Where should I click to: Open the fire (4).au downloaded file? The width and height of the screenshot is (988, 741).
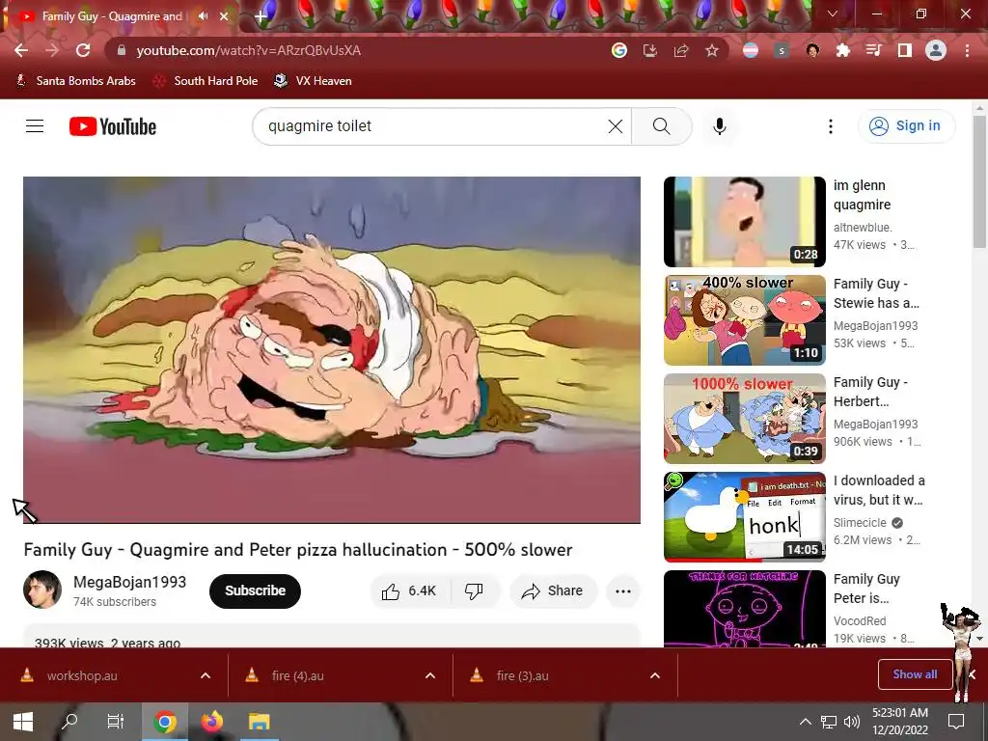[298, 675]
